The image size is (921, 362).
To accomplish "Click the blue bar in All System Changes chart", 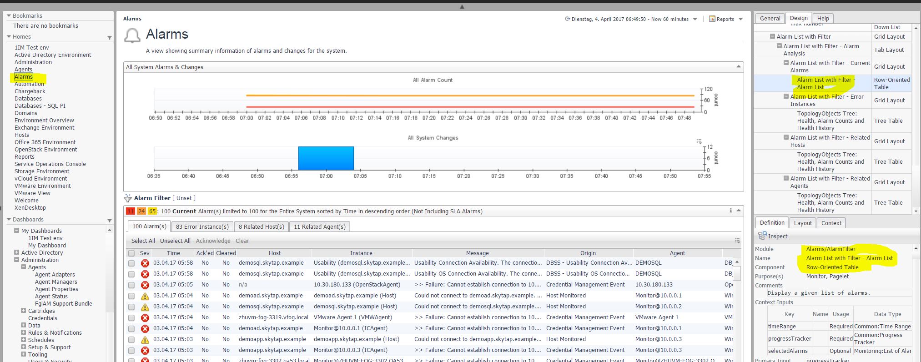I will click(x=326, y=158).
